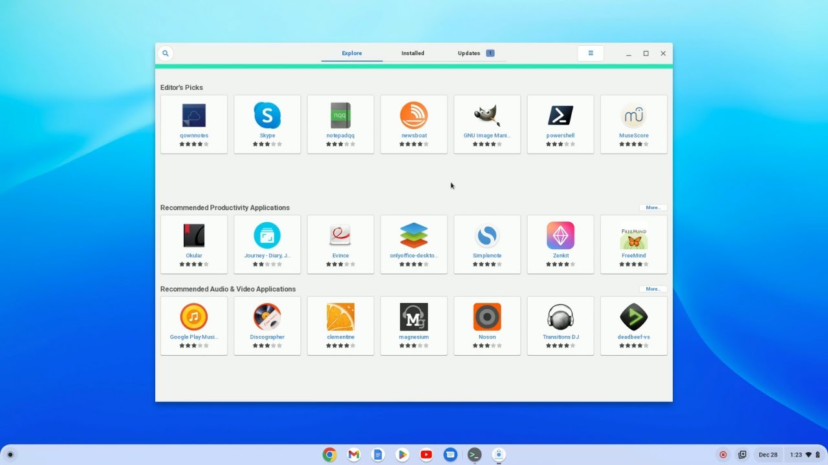
Task: Click the MuseScore name label
Action: tap(634, 136)
